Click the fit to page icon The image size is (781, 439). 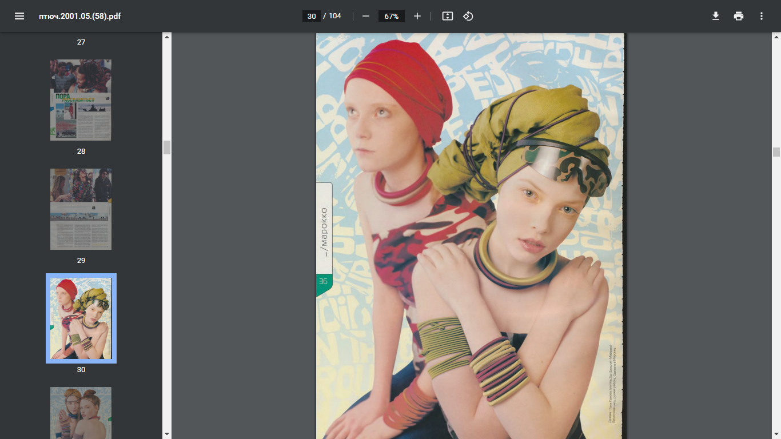448,16
